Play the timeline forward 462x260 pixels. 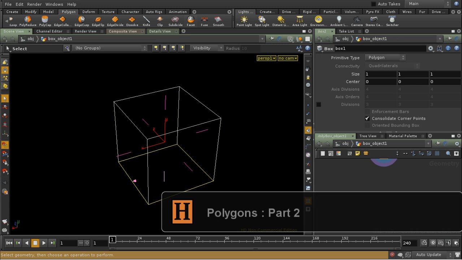(x=44, y=243)
